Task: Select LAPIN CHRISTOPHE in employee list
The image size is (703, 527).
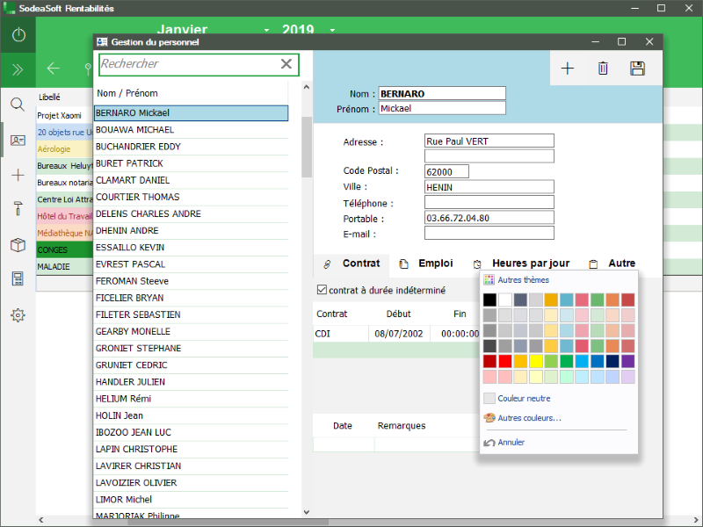Action: (191, 449)
